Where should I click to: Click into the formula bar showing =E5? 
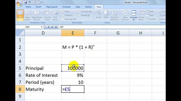coord(112,27)
